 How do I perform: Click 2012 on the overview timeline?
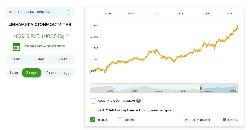[x=159, y=91]
